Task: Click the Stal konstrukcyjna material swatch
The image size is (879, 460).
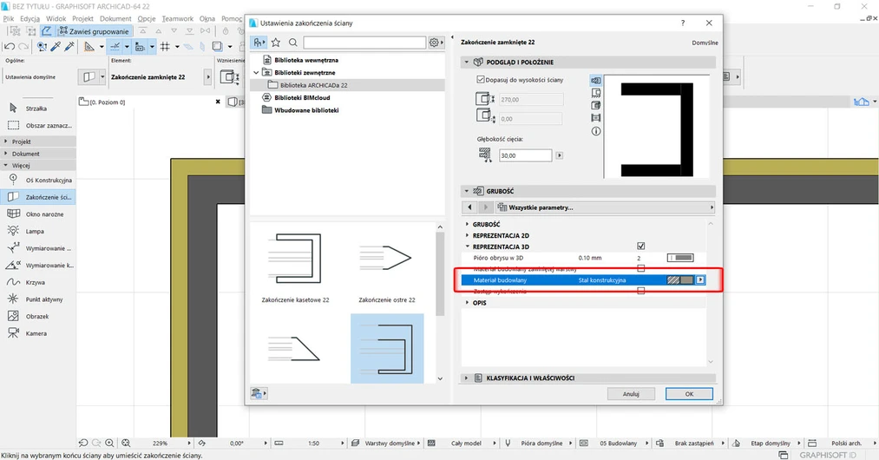Action: pos(680,280)
